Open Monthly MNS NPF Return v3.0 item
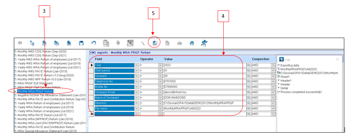 (44, 79)
